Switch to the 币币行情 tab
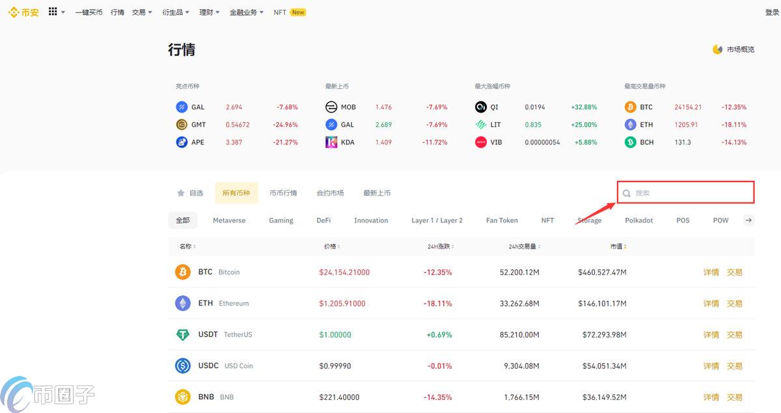This screenshot has height=413, width=781. click(283, 193)
